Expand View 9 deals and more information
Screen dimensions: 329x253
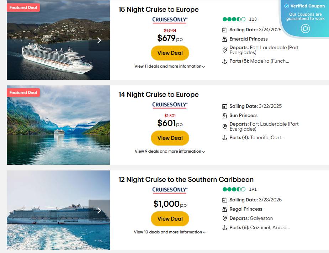coord(170,151)
